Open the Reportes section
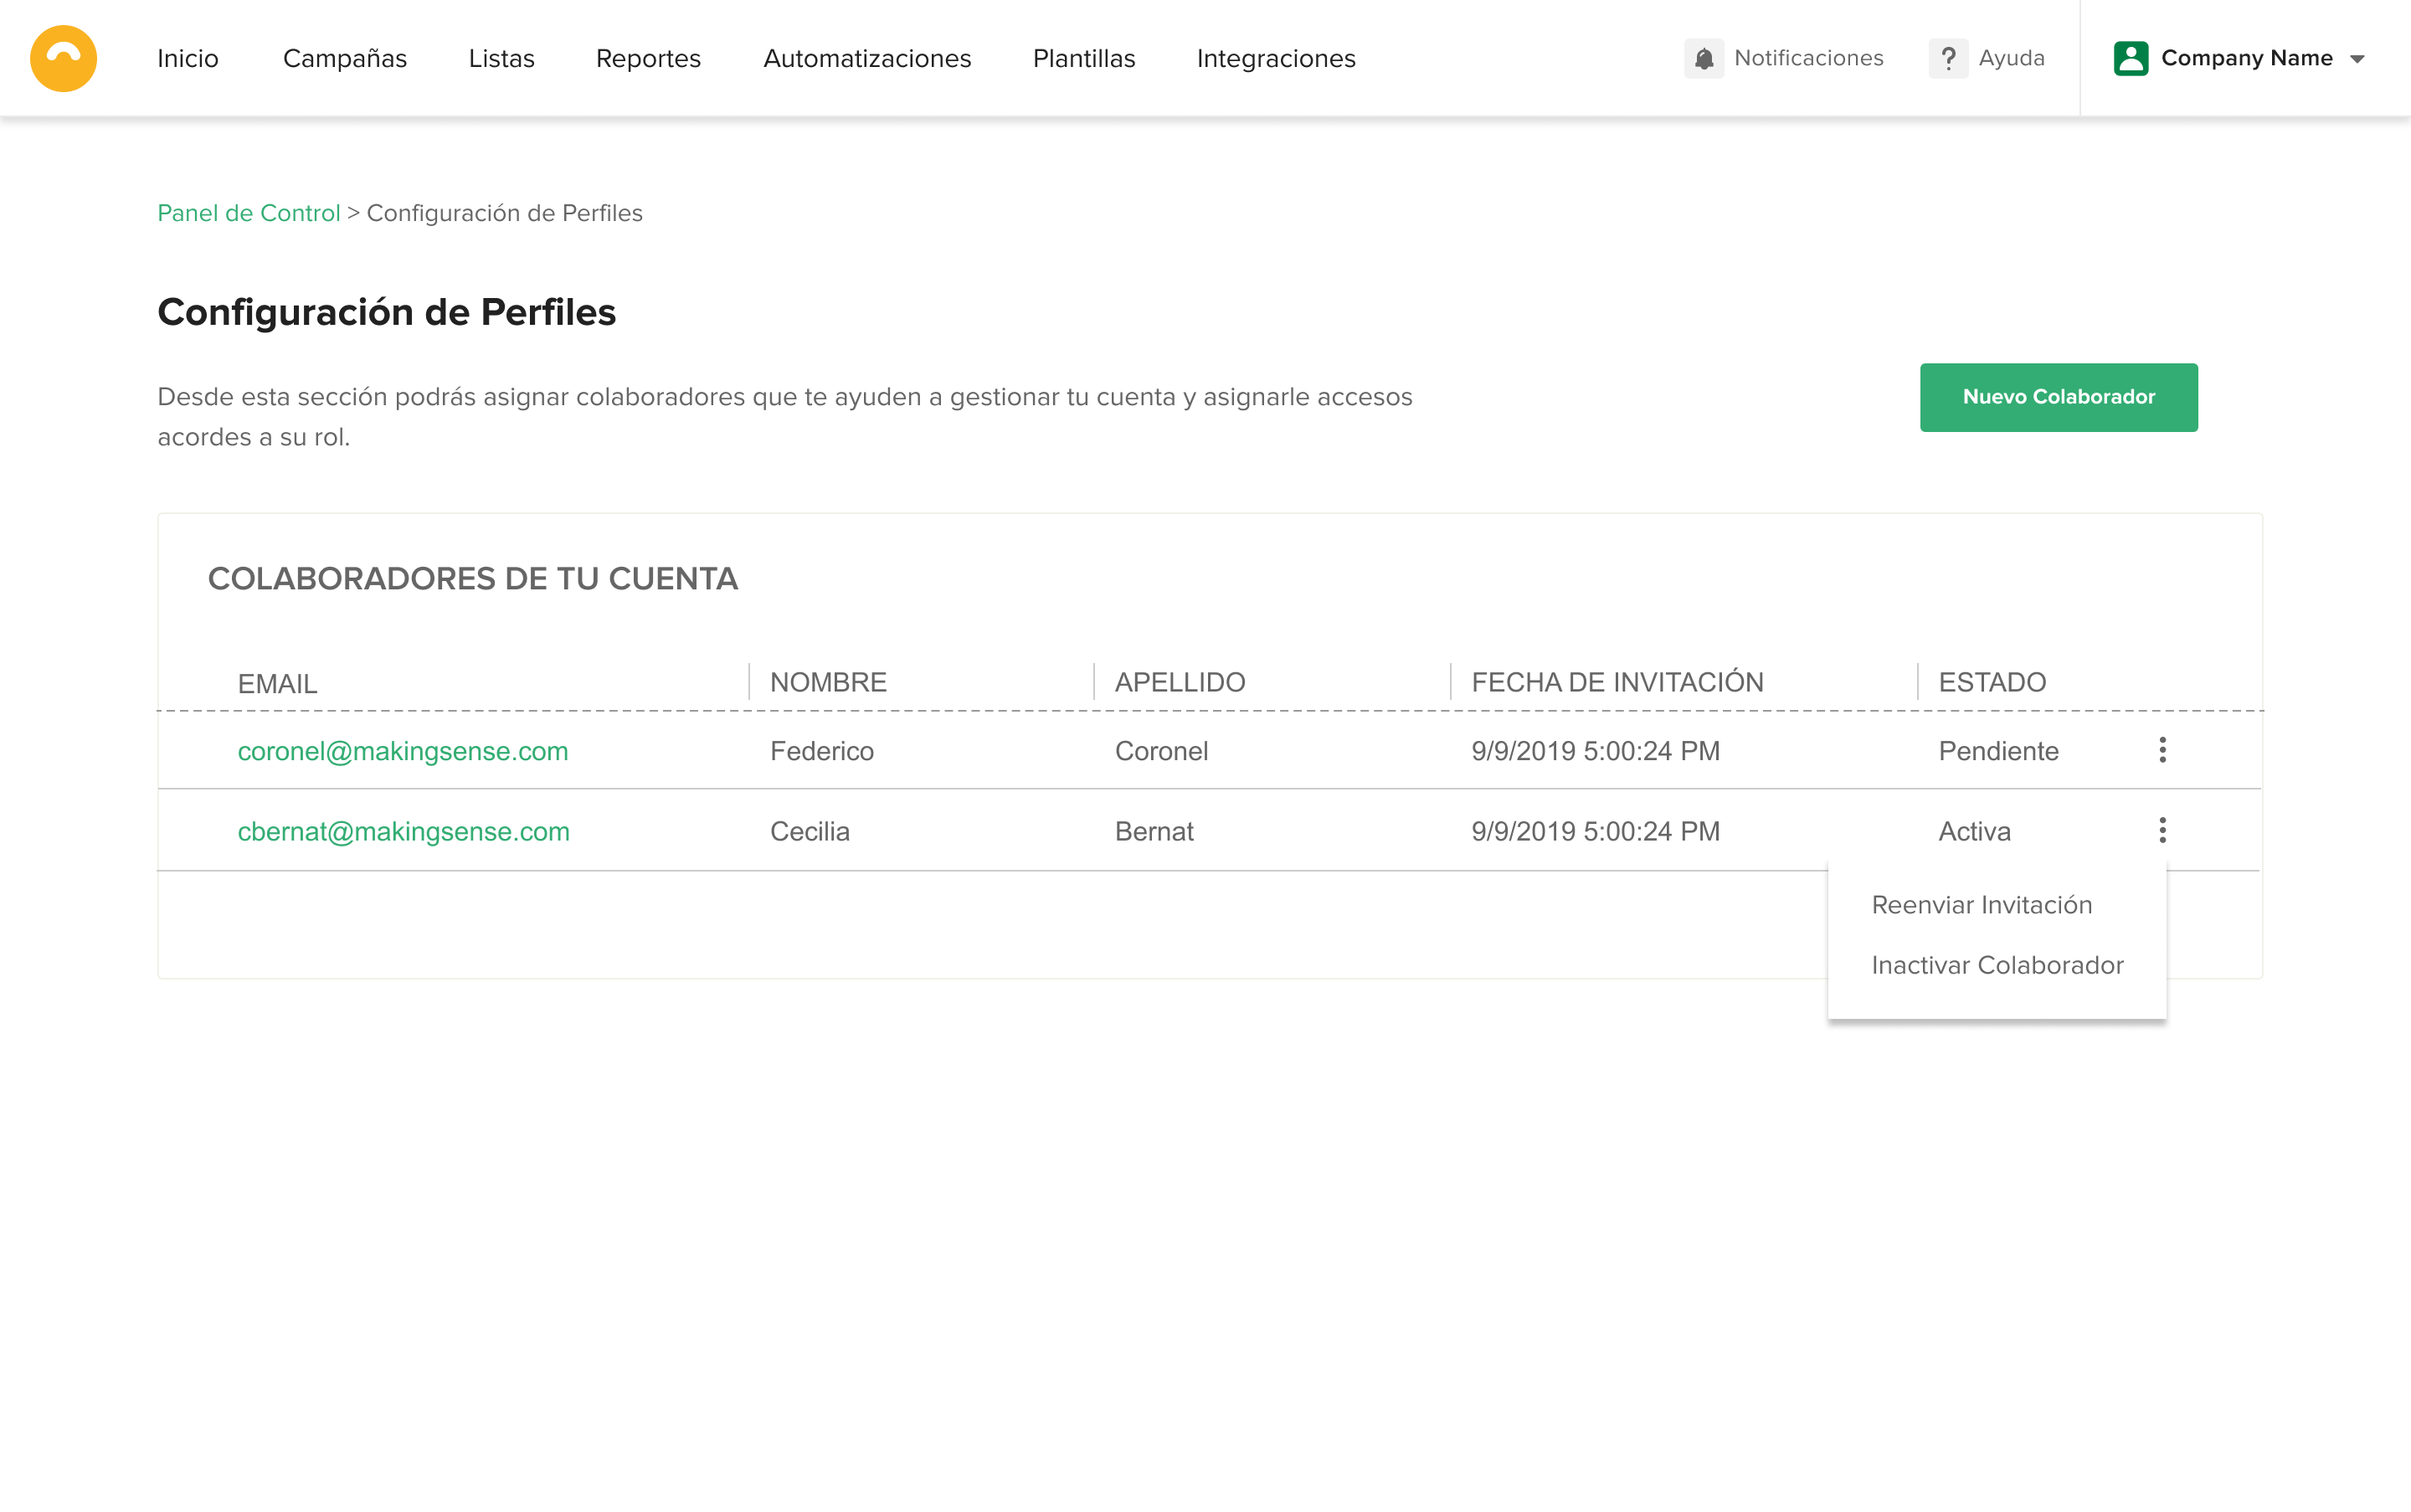Screen dimensions: 2411x1512 pyautogui.click(x=648, y=58)
